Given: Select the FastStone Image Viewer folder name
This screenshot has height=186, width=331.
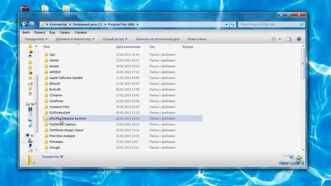Looking at the screenshot, I should 67,130.
